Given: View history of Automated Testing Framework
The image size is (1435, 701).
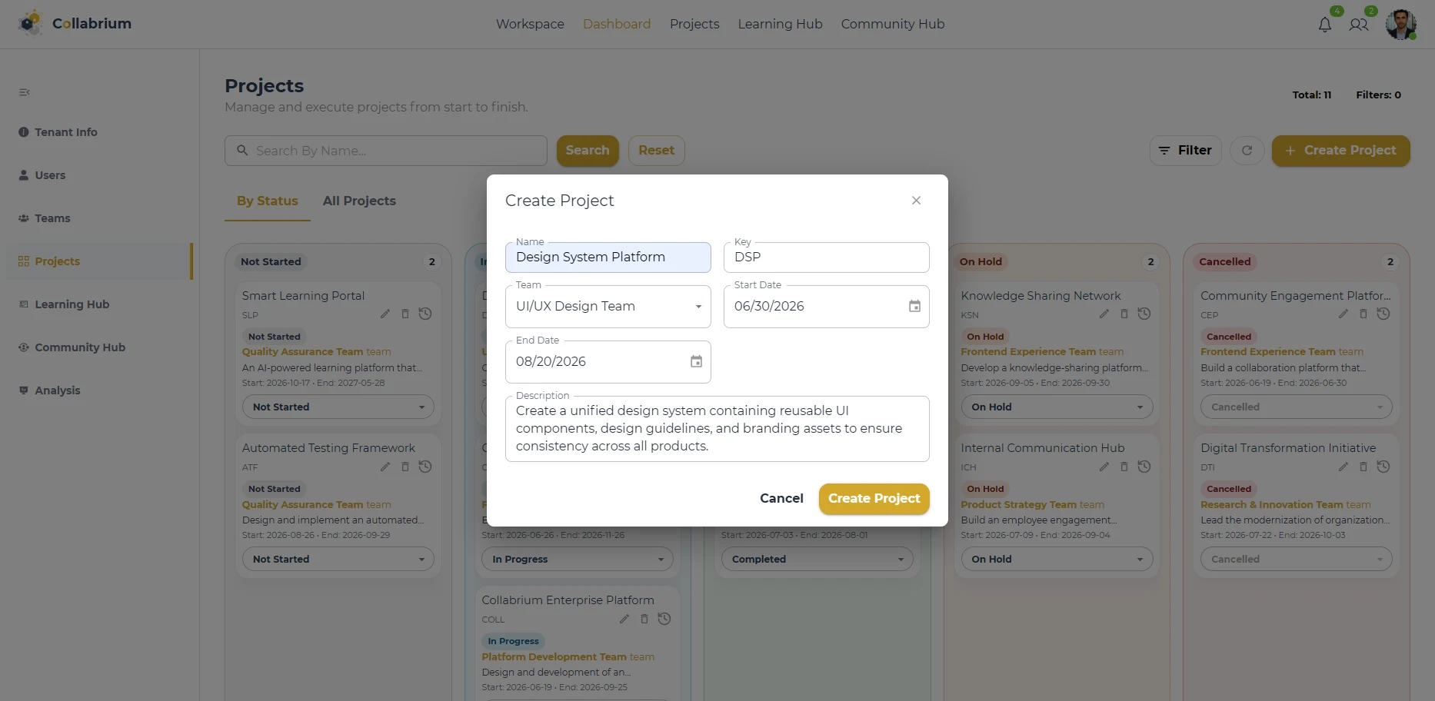Looking at the screenshot, I should point(425,467).
